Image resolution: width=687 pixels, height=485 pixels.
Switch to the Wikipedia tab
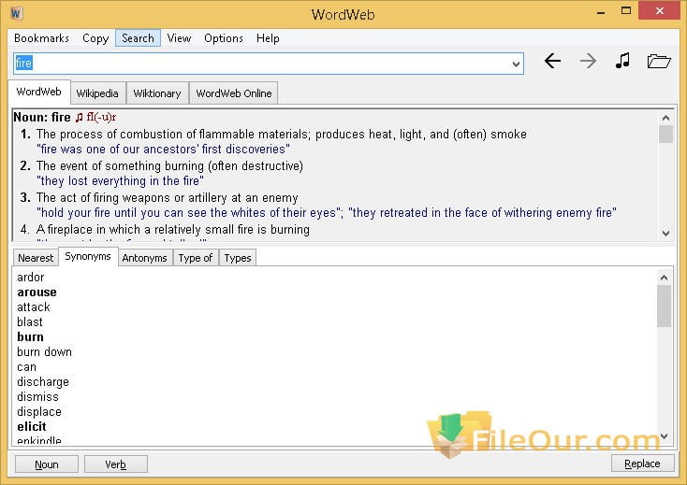point(97,93)
